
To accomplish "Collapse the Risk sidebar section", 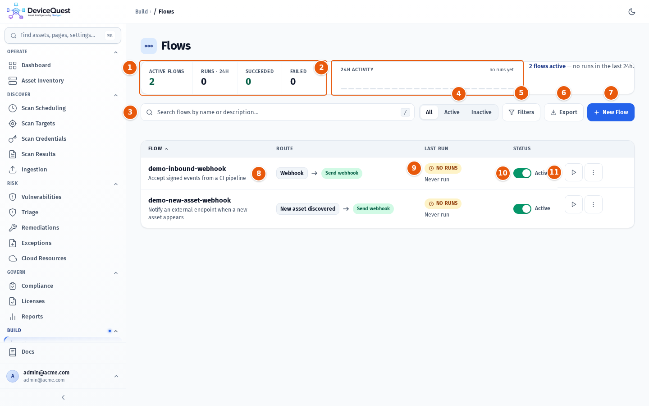I will click(116, 184).
